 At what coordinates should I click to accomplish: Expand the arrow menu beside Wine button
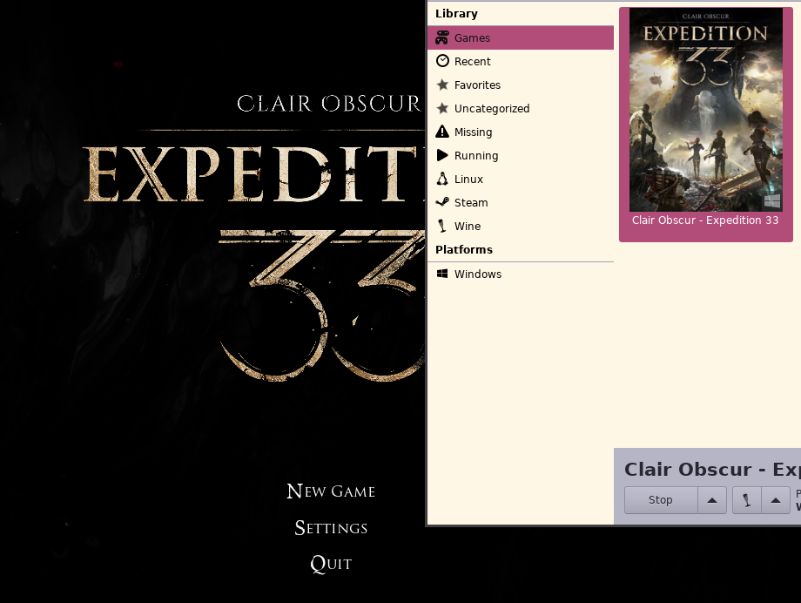pyautogui.click(x=776, y=500)
